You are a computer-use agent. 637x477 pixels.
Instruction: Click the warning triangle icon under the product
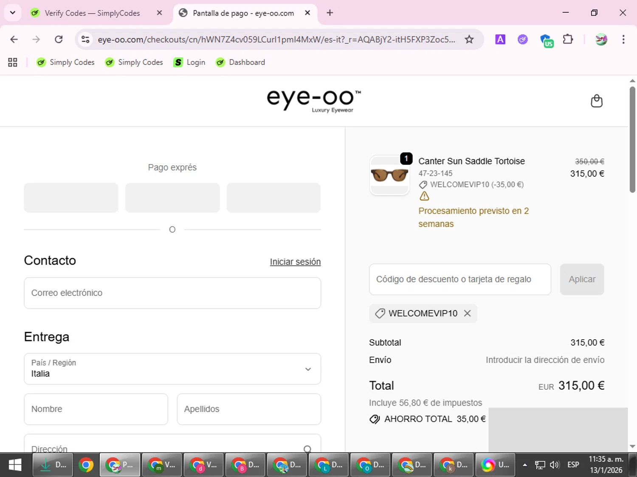coord(424,196)
